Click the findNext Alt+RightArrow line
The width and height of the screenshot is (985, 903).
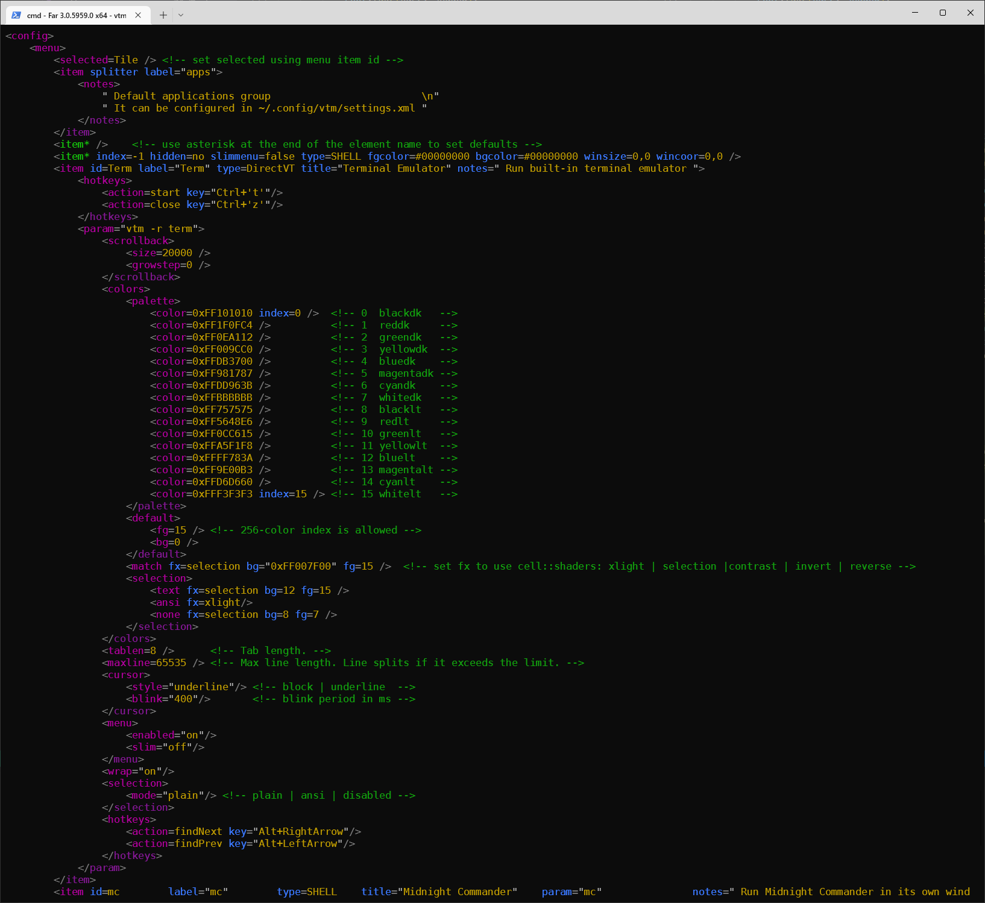tap(244, 832)
